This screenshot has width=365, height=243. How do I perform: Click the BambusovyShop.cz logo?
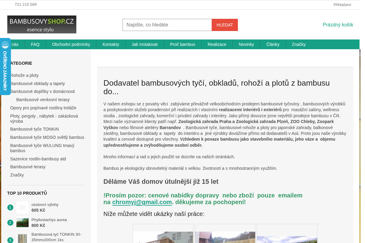(42, 24)
